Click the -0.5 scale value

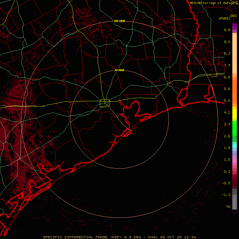pos(226,183)
